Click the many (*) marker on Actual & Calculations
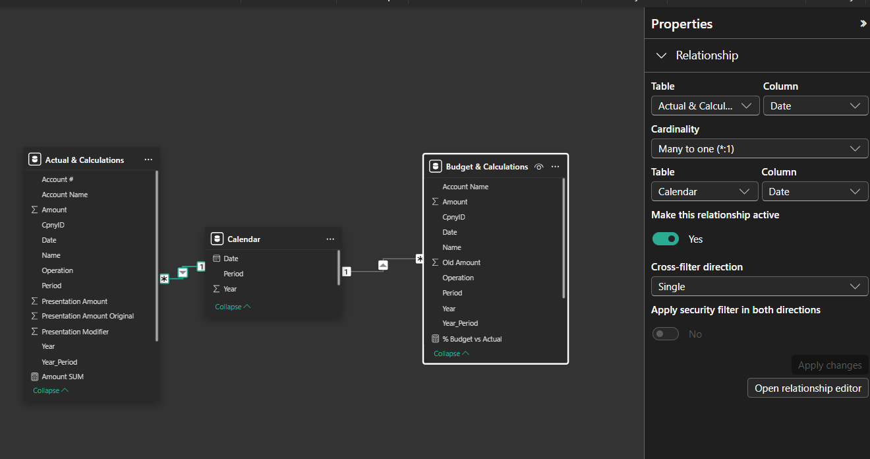Image resolution: width=870 pixels, height=459 pixels. coord(164,280)
